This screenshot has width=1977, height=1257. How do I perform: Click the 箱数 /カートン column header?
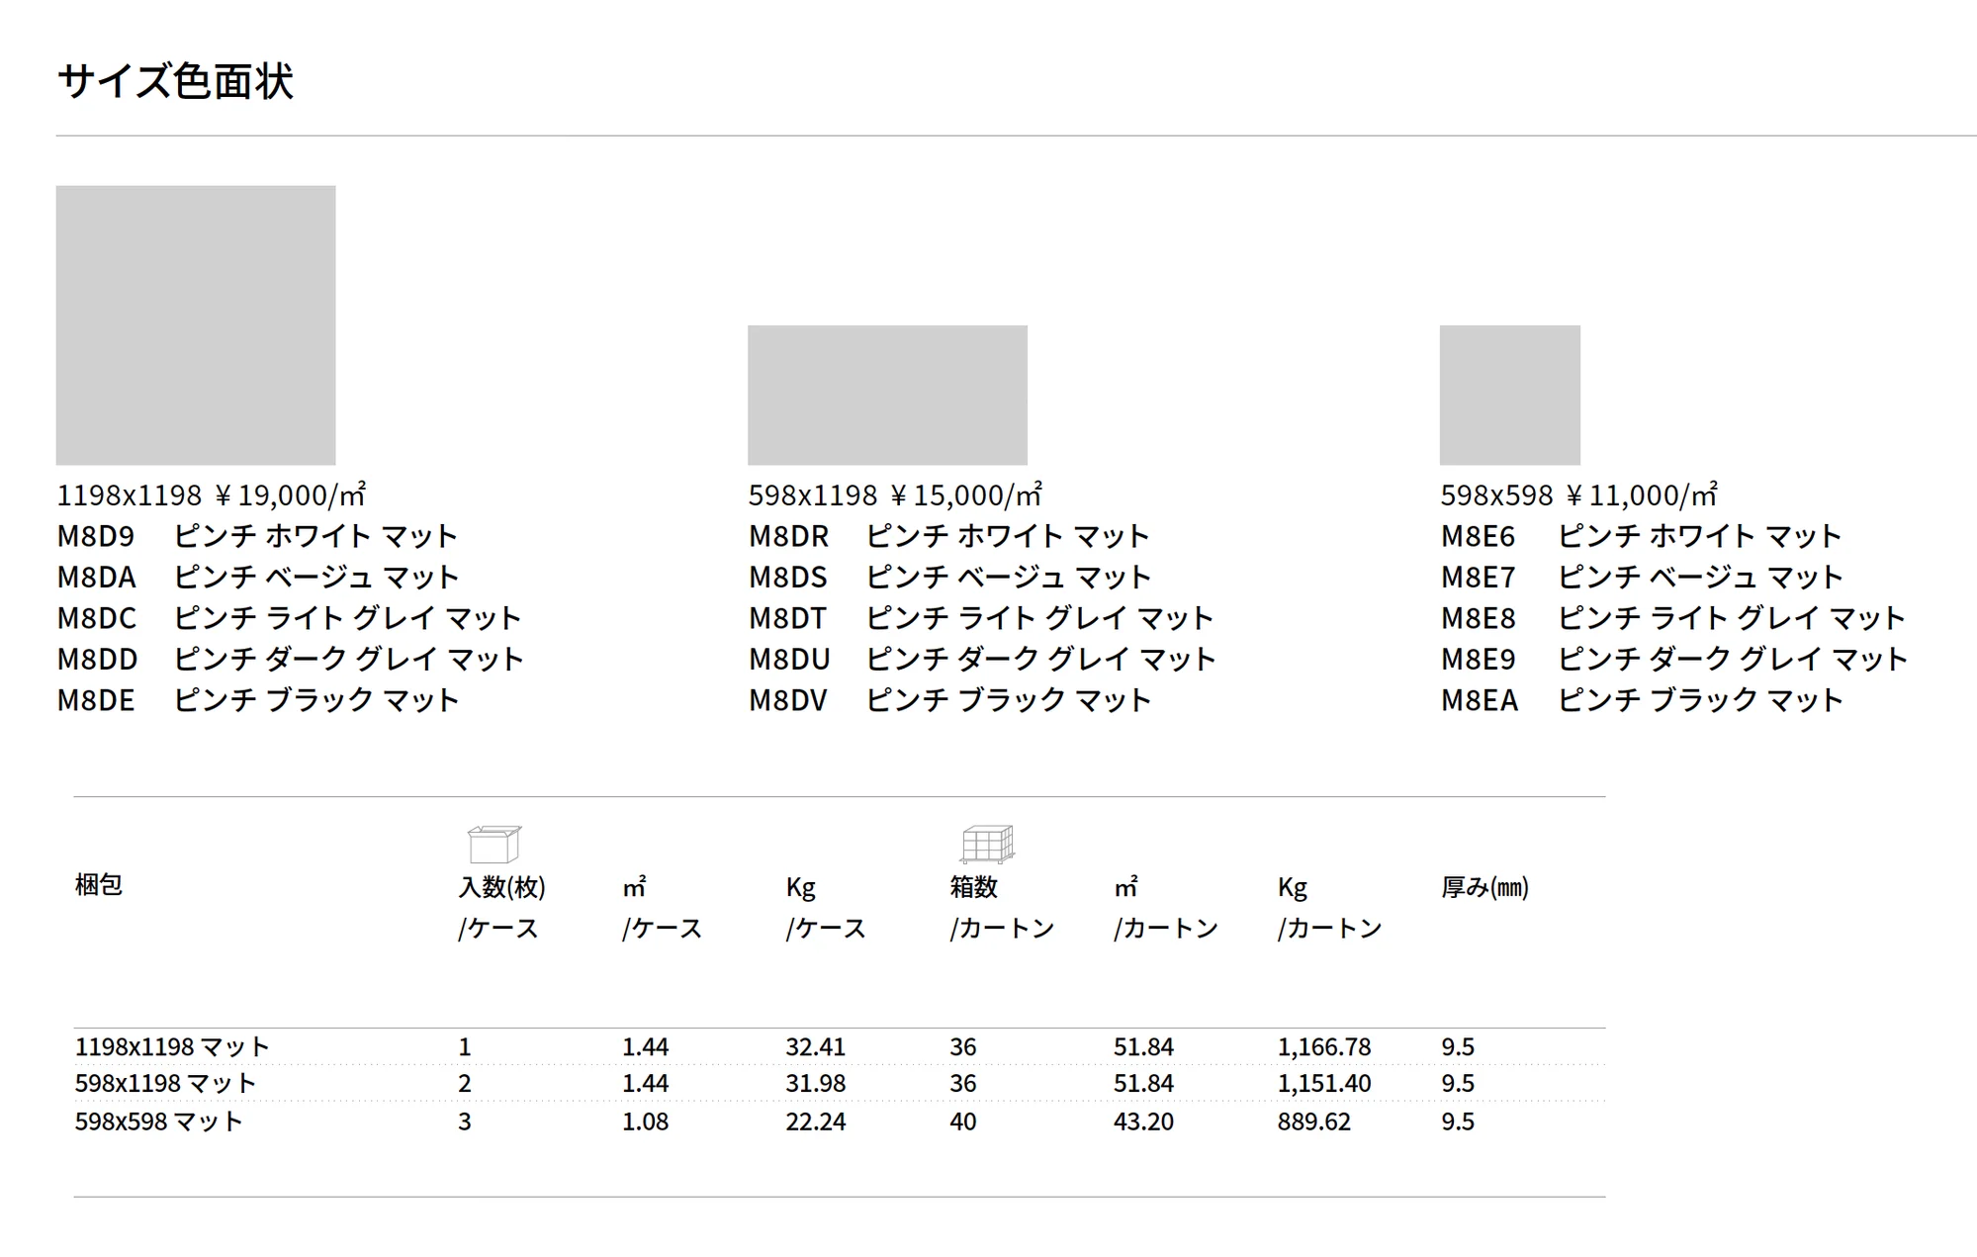[1002, 907]
